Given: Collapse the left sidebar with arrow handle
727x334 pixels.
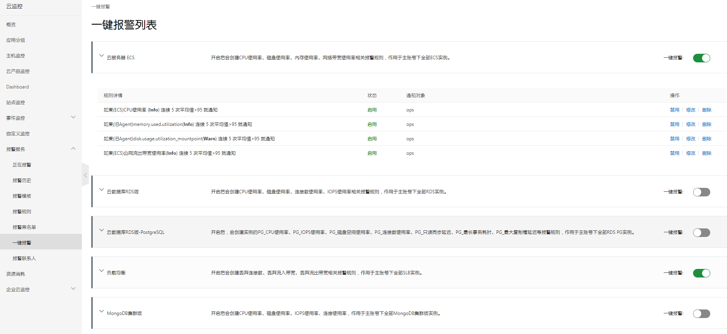Looking at the screenshot, I should coord(85,175).
